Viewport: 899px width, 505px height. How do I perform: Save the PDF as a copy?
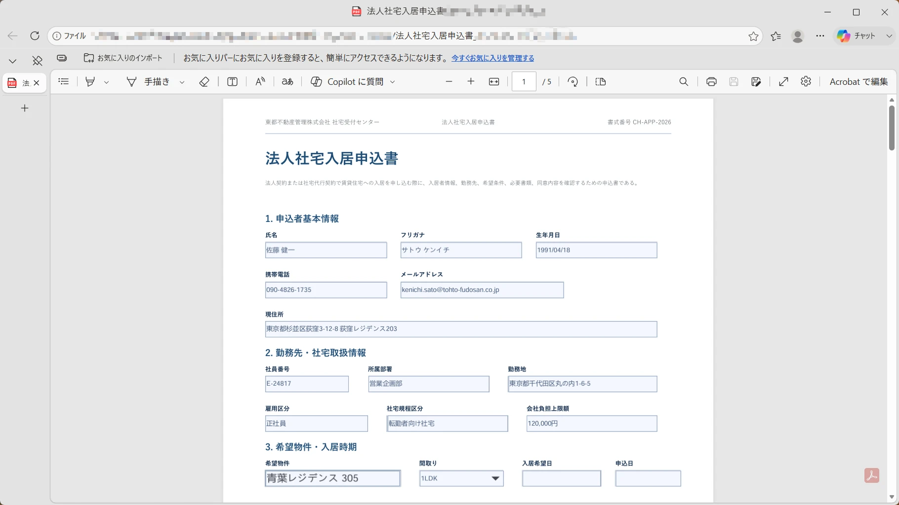click(756, 81)
